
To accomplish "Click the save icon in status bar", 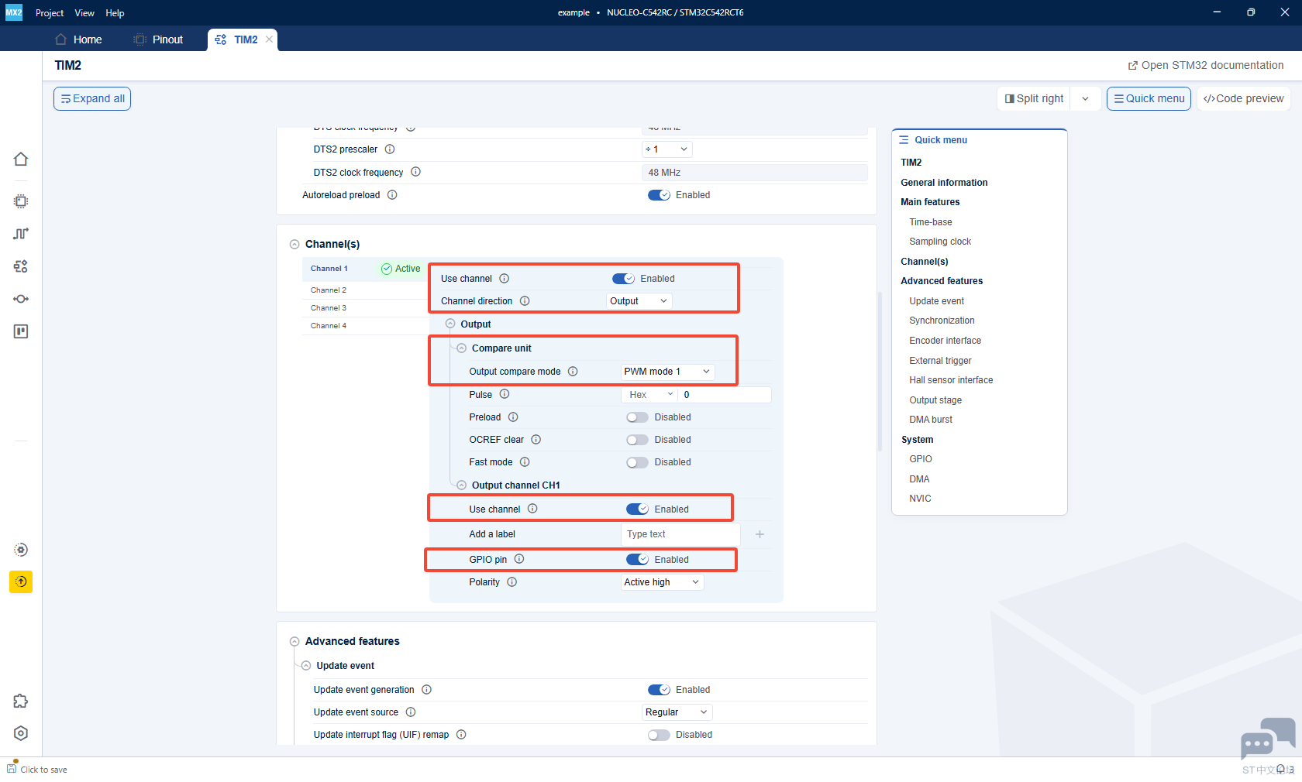I will point(12,767).
